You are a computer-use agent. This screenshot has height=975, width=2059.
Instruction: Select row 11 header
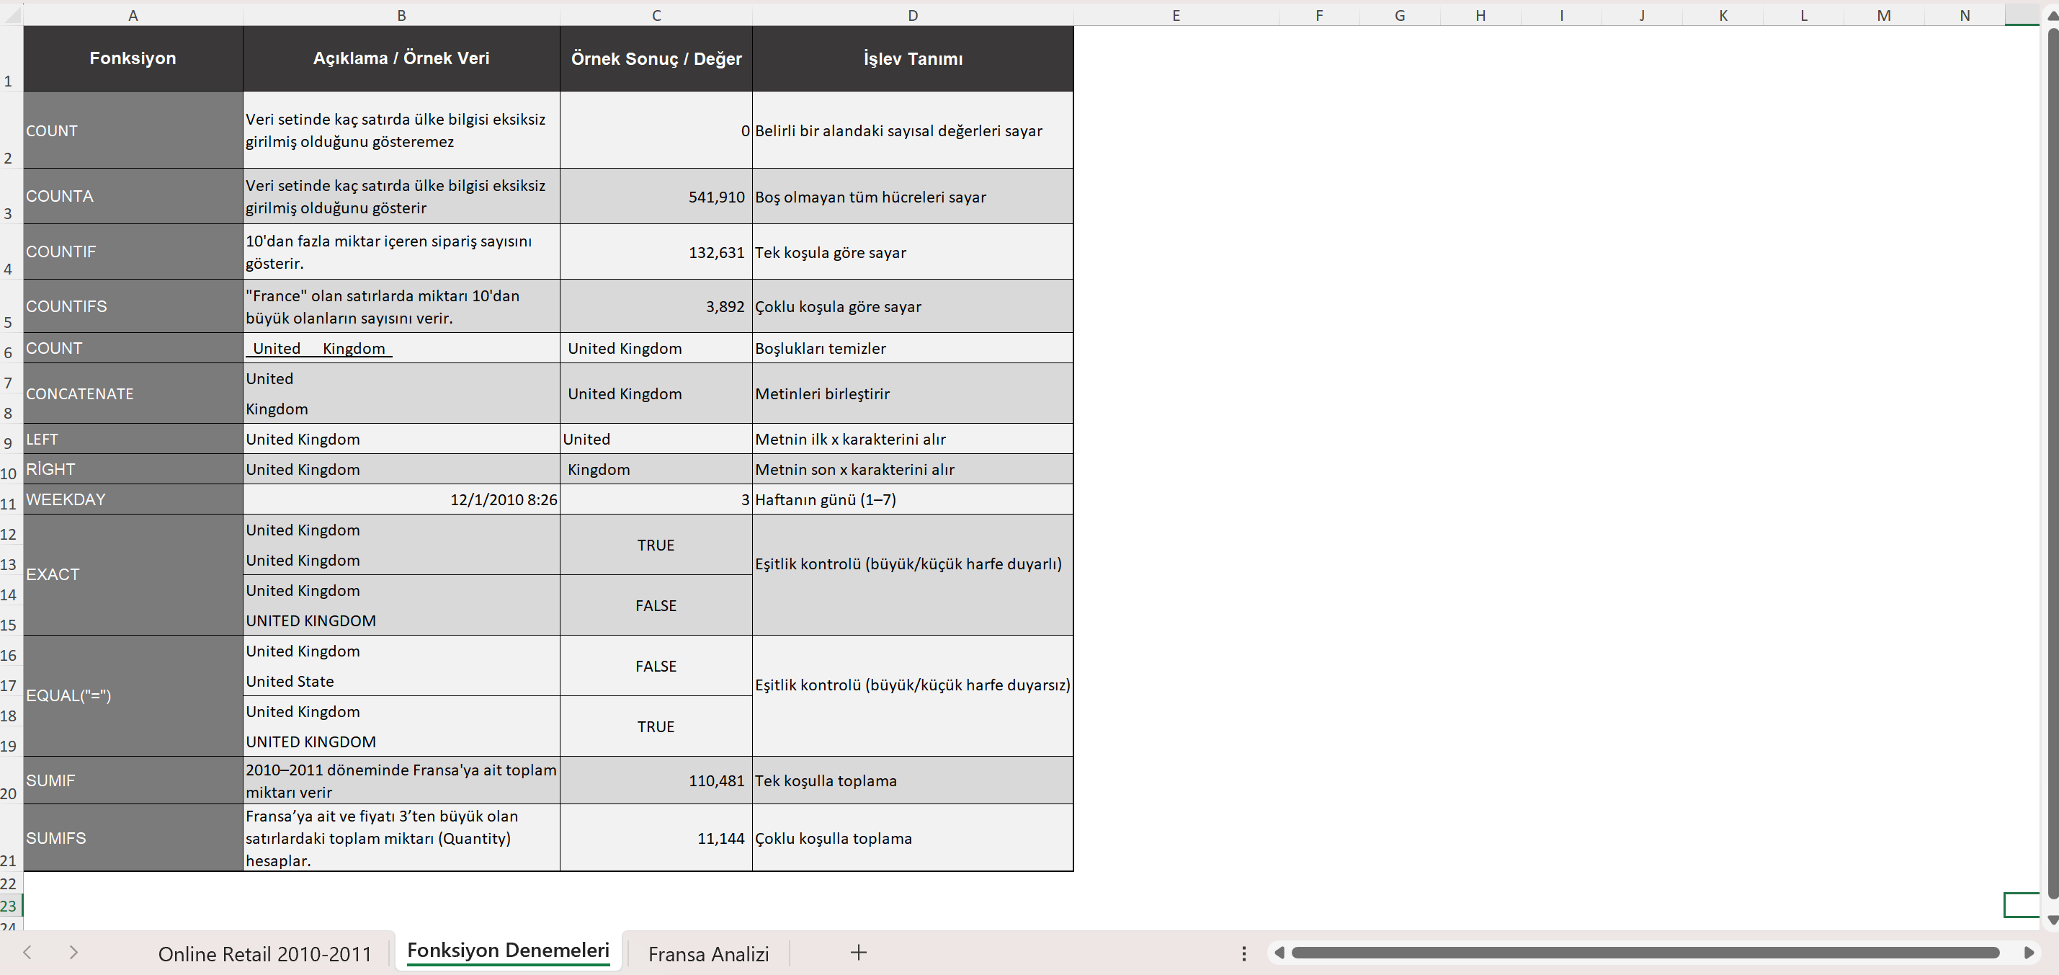(x=12, y=499)
